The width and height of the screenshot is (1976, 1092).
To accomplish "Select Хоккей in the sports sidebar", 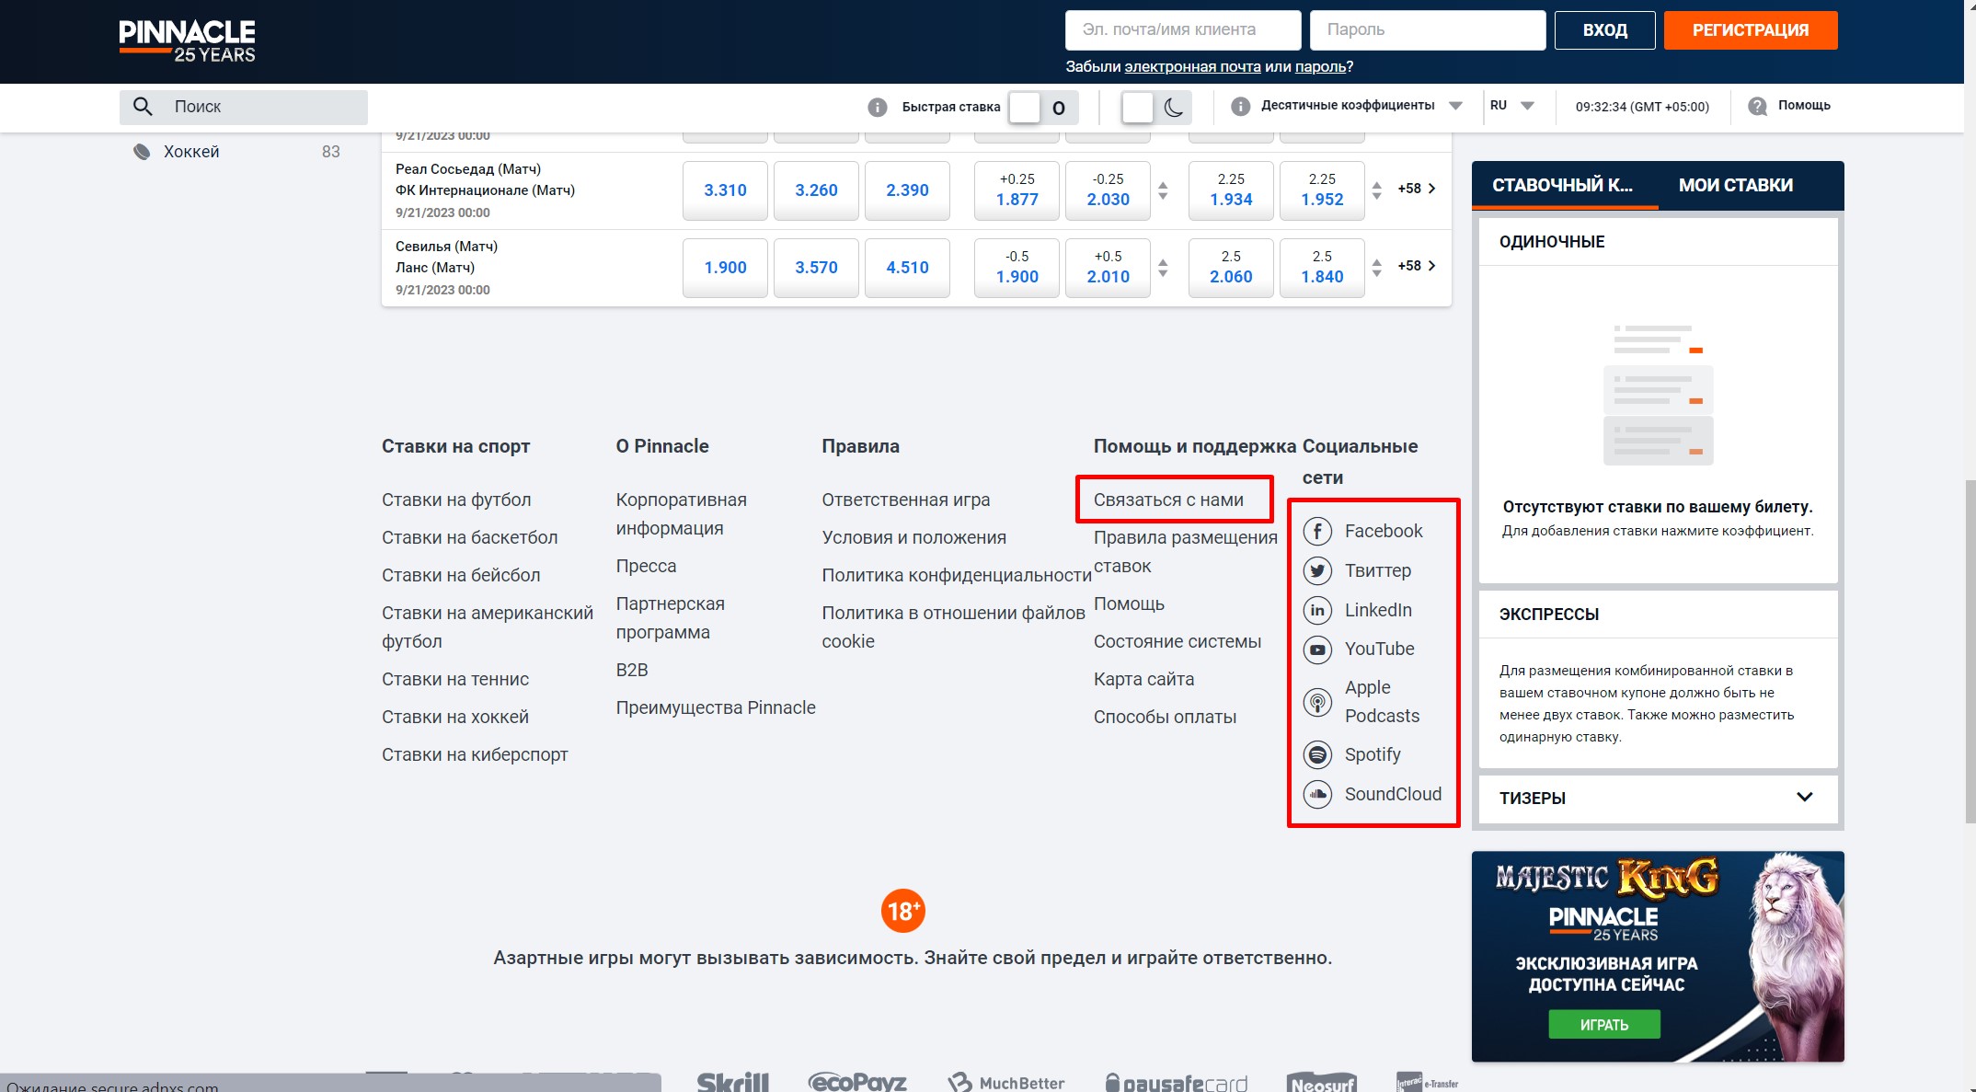I will pyautogui.click(x=191, y=152).
